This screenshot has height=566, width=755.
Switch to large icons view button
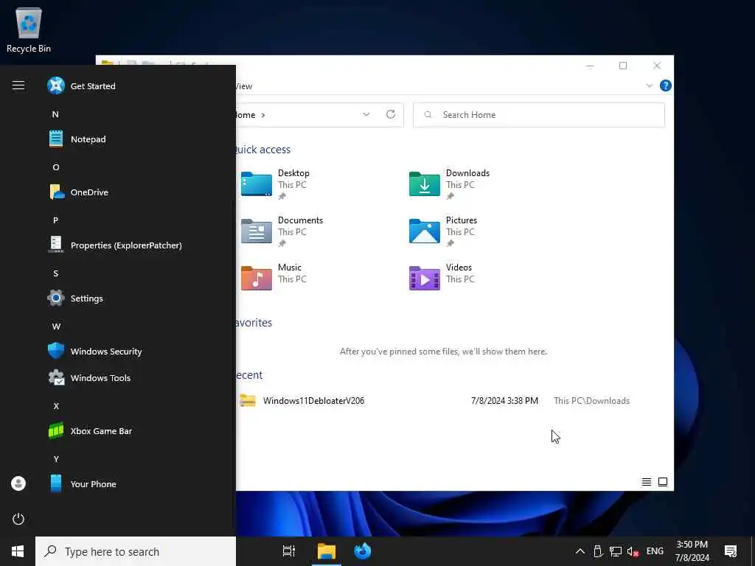tap(663, 482)
